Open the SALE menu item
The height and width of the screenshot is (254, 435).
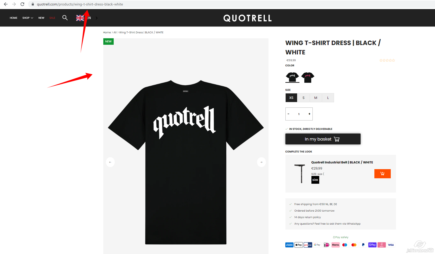(x=52, y=18)
